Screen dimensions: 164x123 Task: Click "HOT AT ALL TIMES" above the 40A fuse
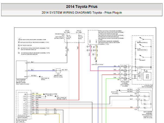click(x=79, y=32)
